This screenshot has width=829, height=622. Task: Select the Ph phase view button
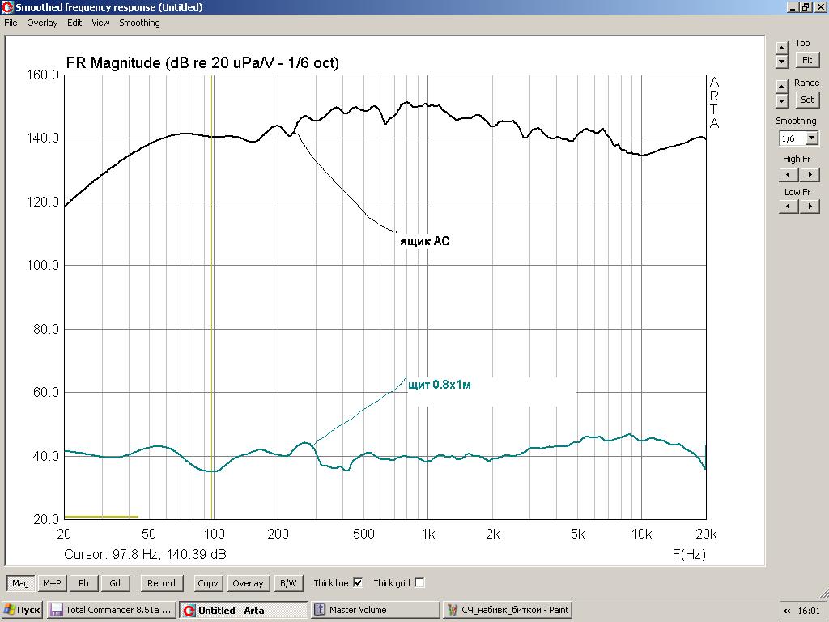[83, 583]
